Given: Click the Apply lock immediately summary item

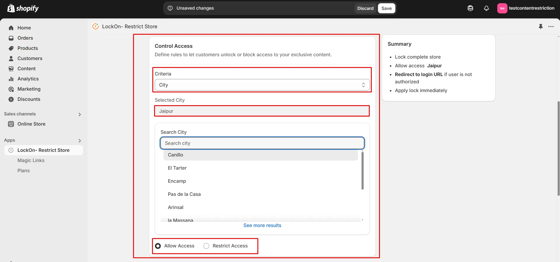Looking at the screenshot, I should pos(421,90).
